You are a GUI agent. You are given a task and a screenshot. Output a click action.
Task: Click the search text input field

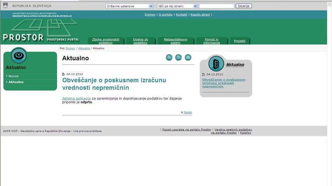point(217,6)
